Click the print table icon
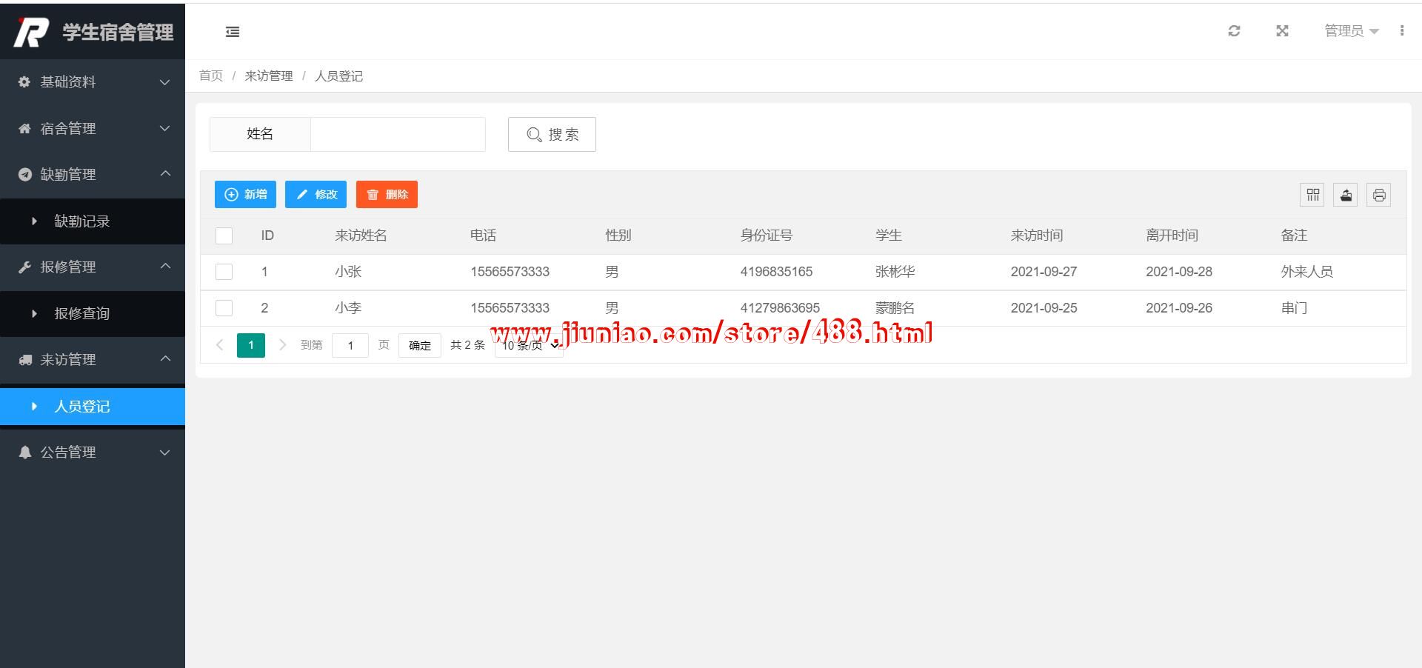This screenshot has height=668, width=1422. point(1378,195)
